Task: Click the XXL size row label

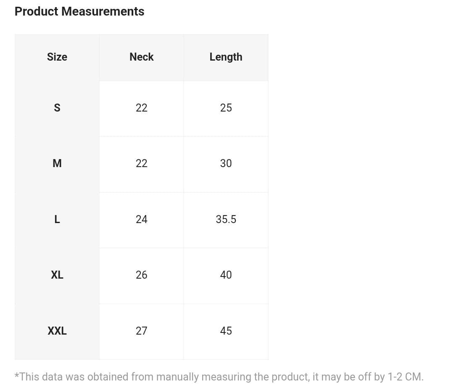Action: click(57, 331)
